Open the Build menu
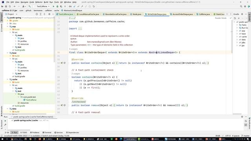Screen dimensions: 251x141 46,2
